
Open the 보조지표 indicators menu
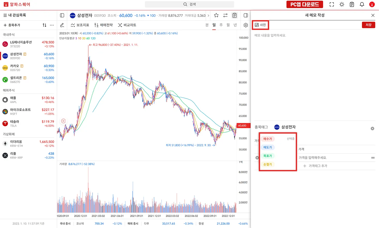(80, 25)
